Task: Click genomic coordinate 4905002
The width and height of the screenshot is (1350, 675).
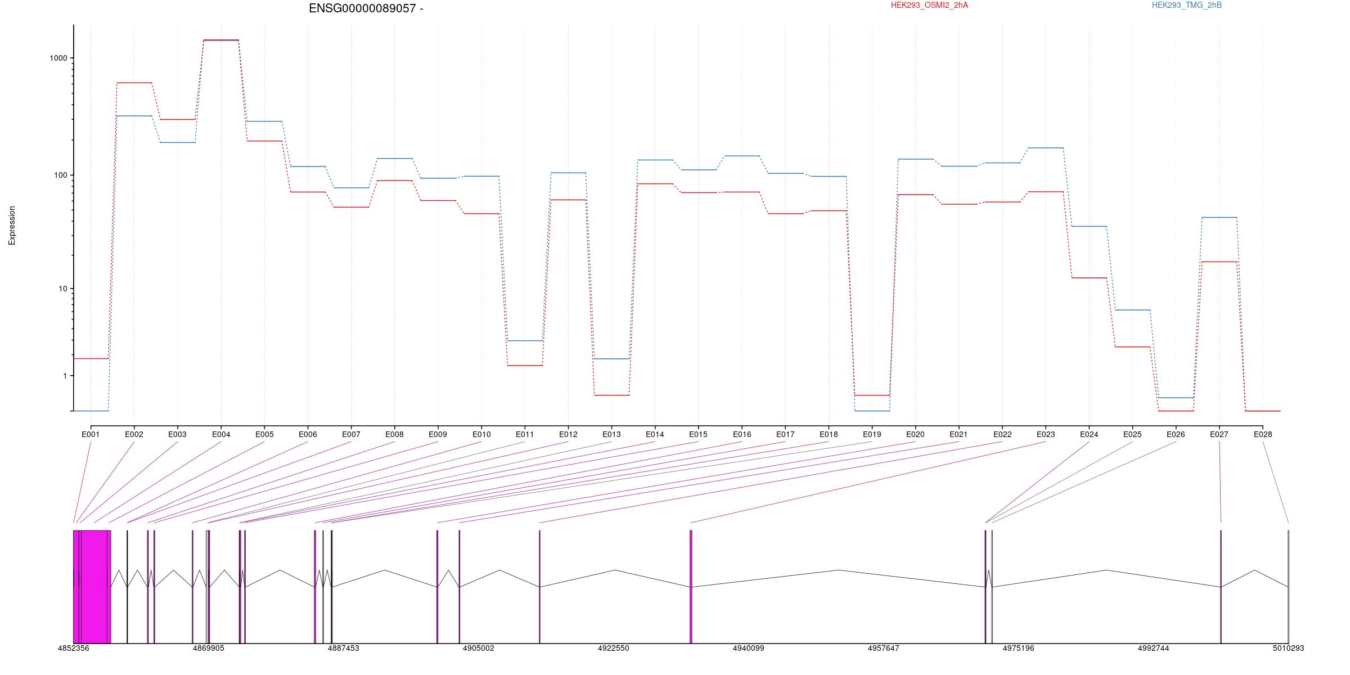Action: pos(478,648)
